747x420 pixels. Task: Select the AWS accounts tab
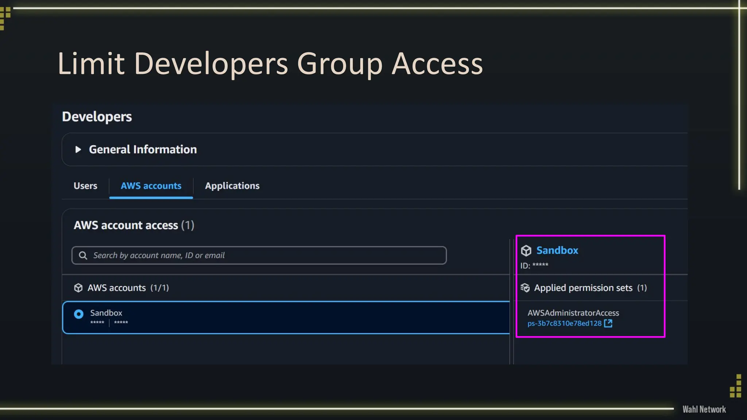pyautogui.click(x=151, y=186)
